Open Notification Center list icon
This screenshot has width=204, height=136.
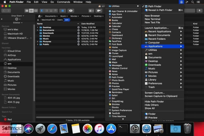pyautogui.click(x=198, y=2)
